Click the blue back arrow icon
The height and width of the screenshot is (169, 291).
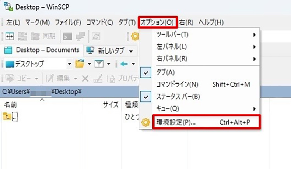pos(124,64)
